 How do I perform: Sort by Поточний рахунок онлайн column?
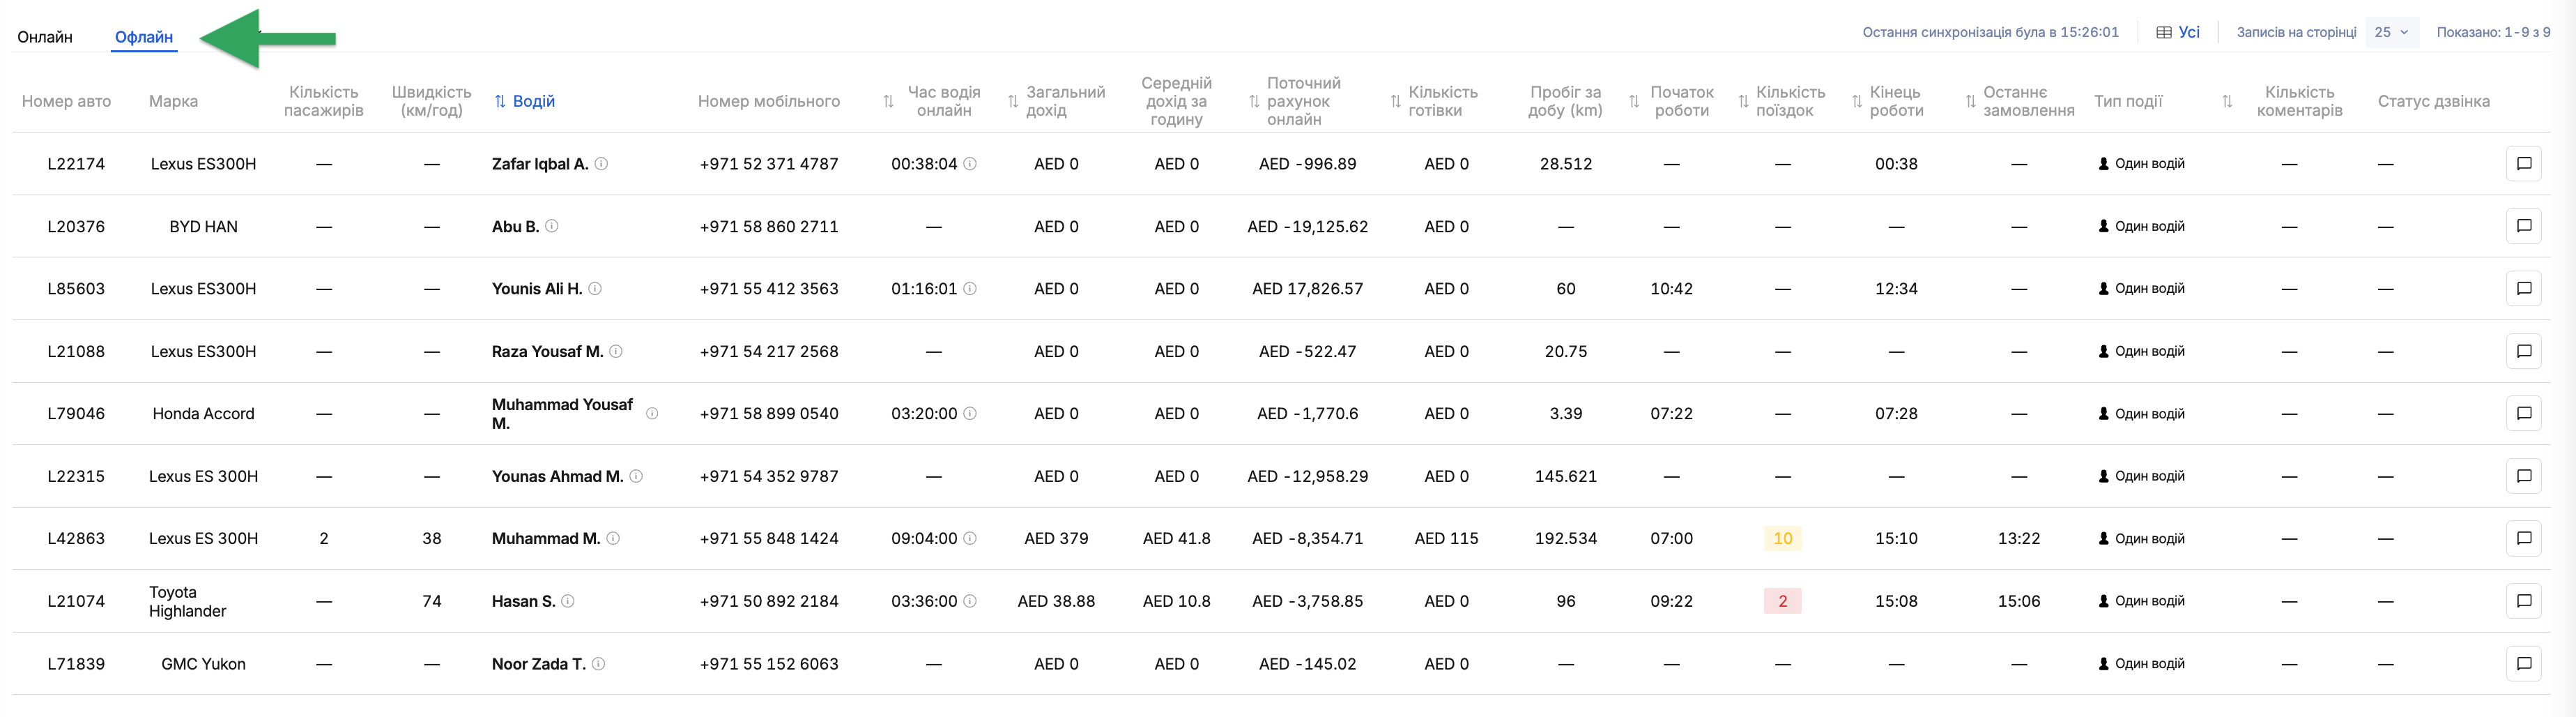[1254, 101]
